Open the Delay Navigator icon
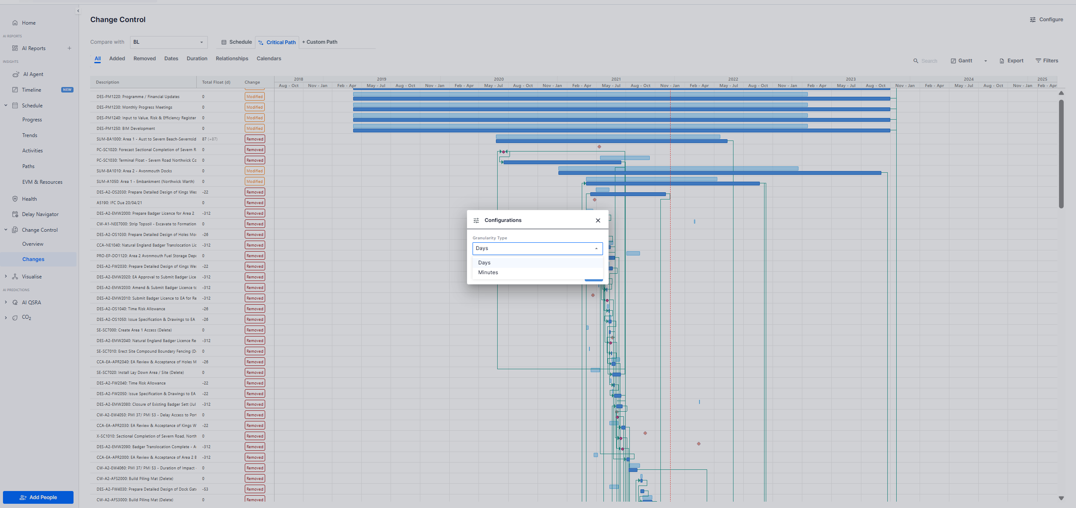 point(15,214)
